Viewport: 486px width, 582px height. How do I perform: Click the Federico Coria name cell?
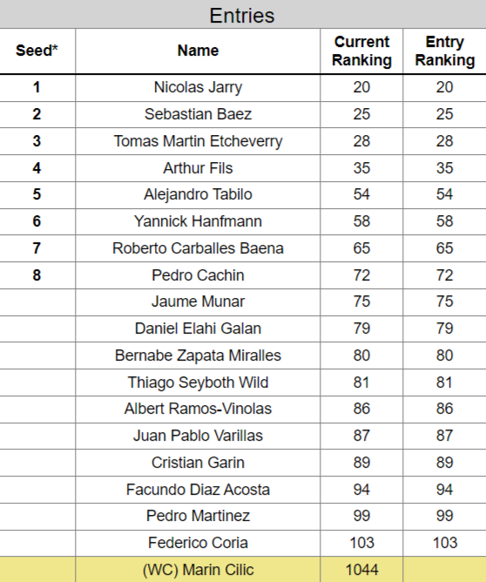[x=198, y=543]
